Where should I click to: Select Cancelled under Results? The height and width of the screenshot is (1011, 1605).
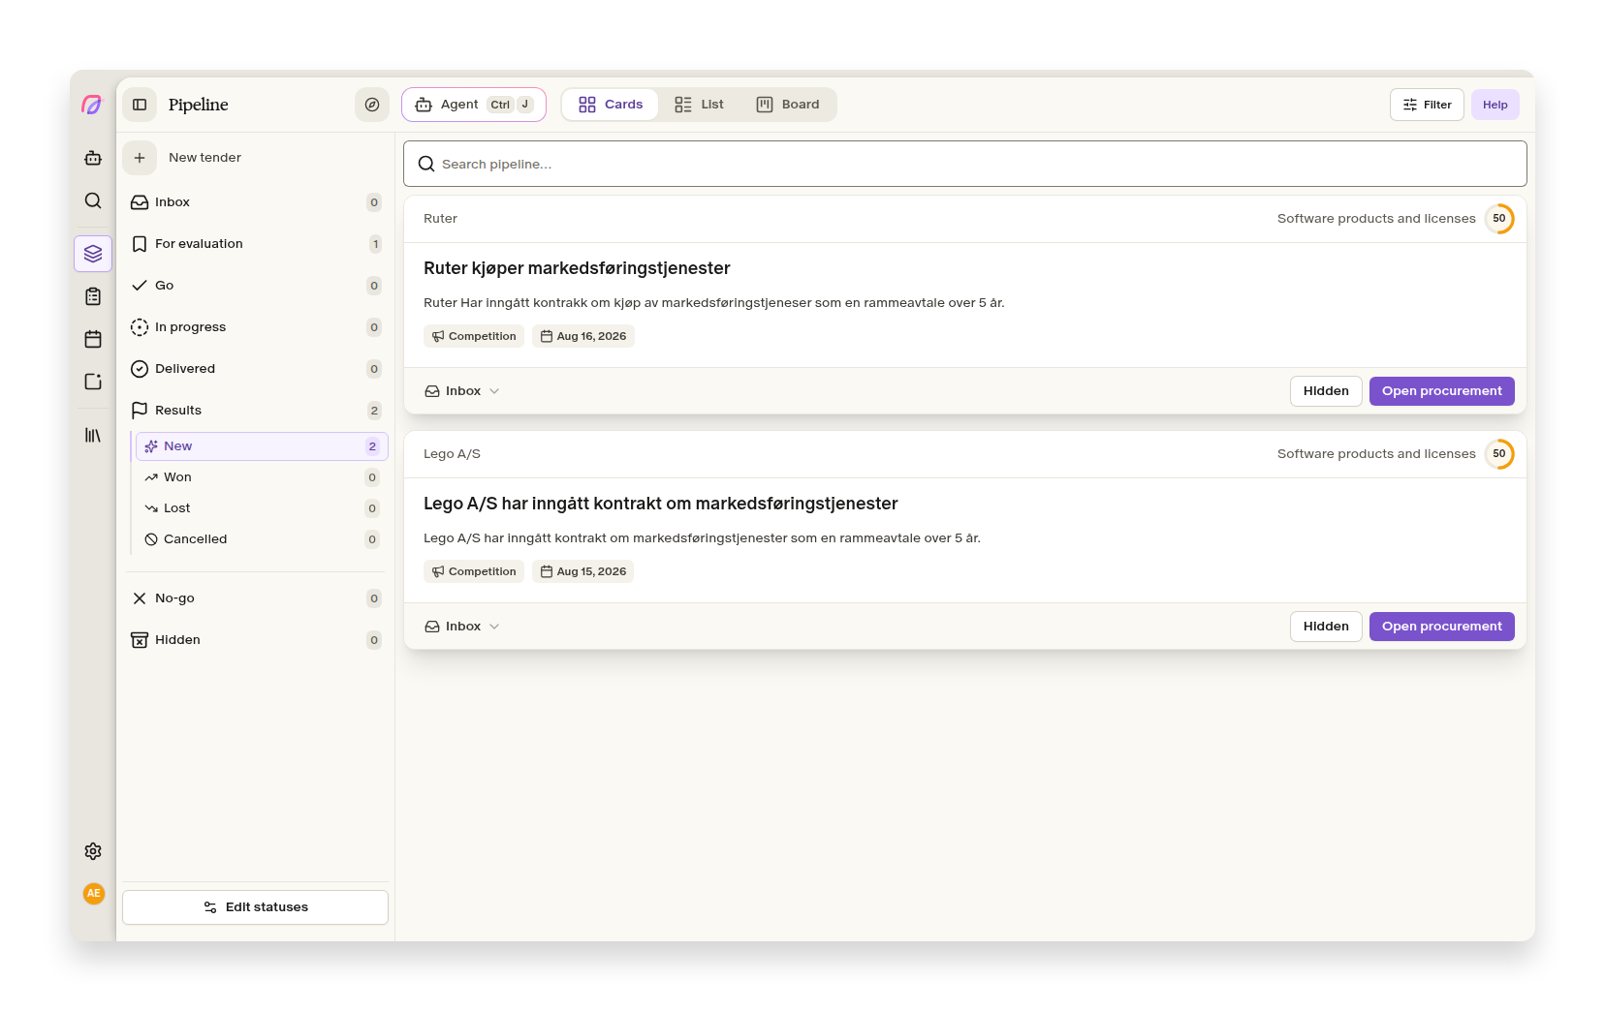click(262, 539)
